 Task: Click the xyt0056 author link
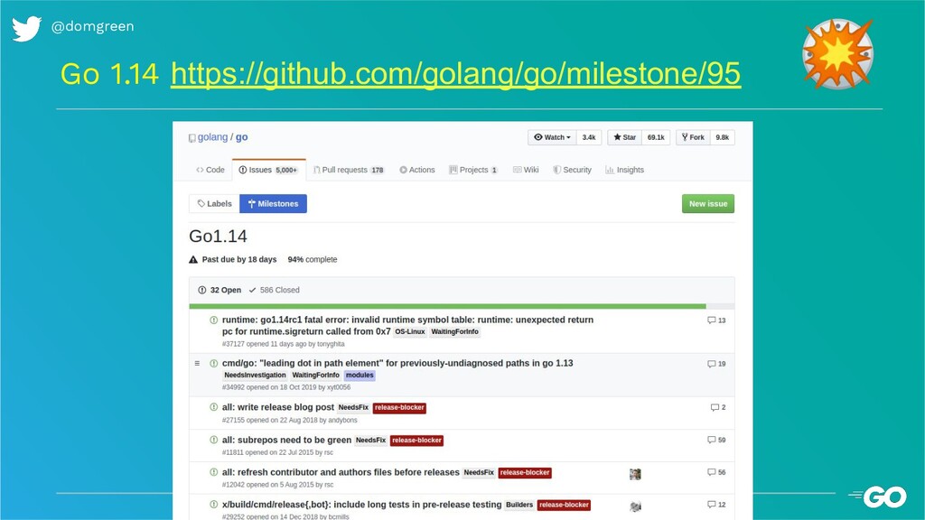339,387
